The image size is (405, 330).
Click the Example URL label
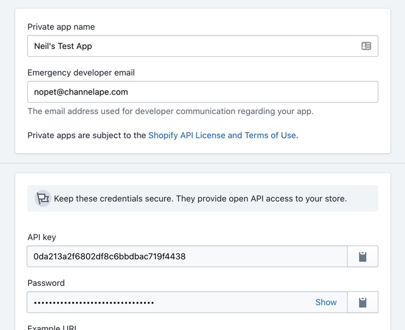(x=52, y=327)
